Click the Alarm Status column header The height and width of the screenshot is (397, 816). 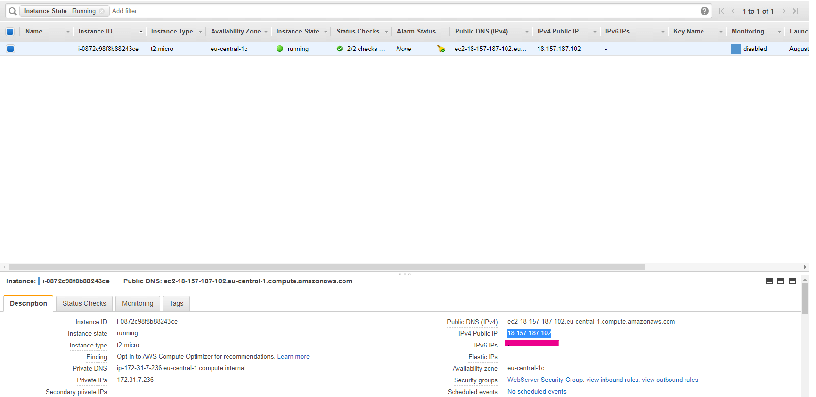(416, 32)
